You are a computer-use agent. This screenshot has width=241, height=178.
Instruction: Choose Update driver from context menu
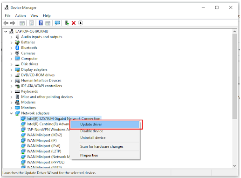coord(105,124)
